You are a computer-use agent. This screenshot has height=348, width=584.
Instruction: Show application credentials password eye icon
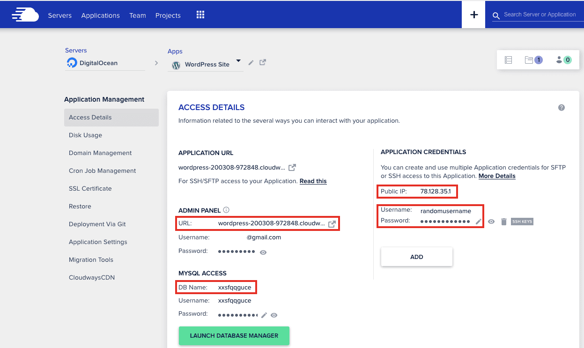click(491, 222)
